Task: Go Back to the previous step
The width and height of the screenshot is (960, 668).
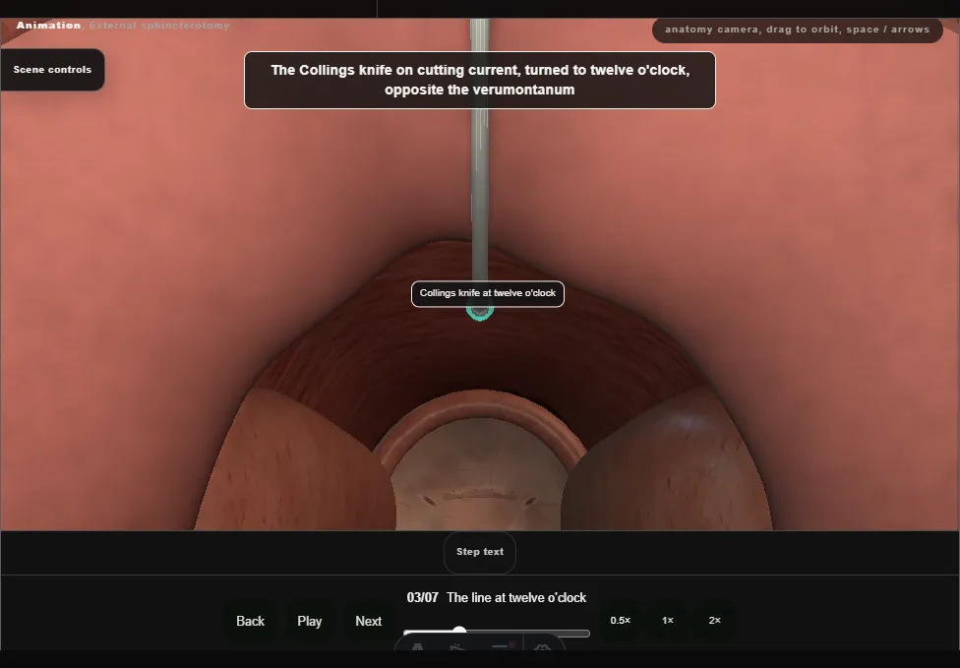Action: click(251, 621)
